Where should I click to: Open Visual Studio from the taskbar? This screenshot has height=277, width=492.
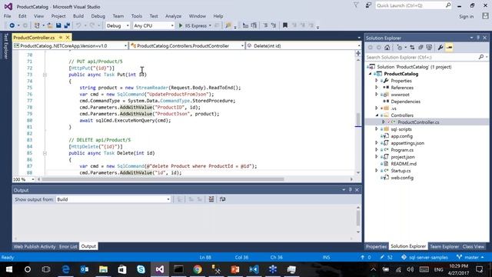coord(159,269)
